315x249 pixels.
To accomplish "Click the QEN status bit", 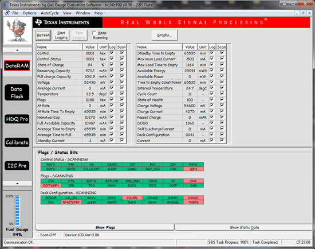I will pos(194,169).
